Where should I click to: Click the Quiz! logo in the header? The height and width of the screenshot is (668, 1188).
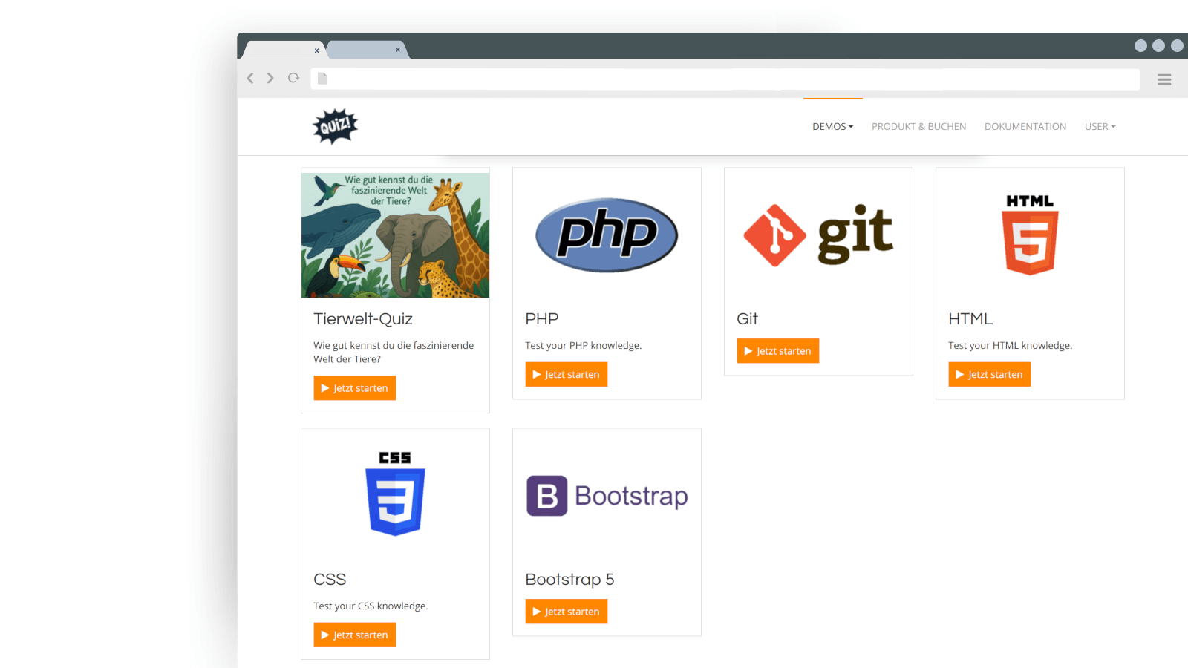[335, 126]
